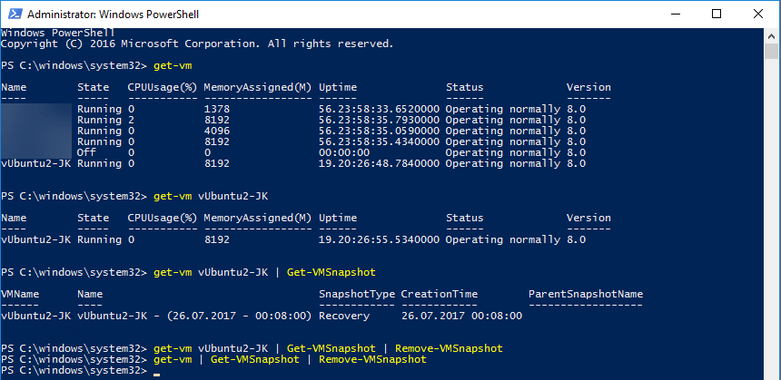Click the 'Uptime' header in second table
This screenshot has height=380, width=781.
click(x=338, y=218)
